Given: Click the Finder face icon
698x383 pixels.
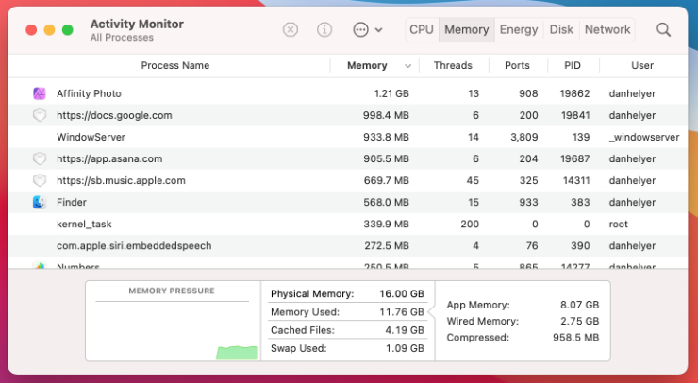Looking at the screenshot, I should 40,202.
